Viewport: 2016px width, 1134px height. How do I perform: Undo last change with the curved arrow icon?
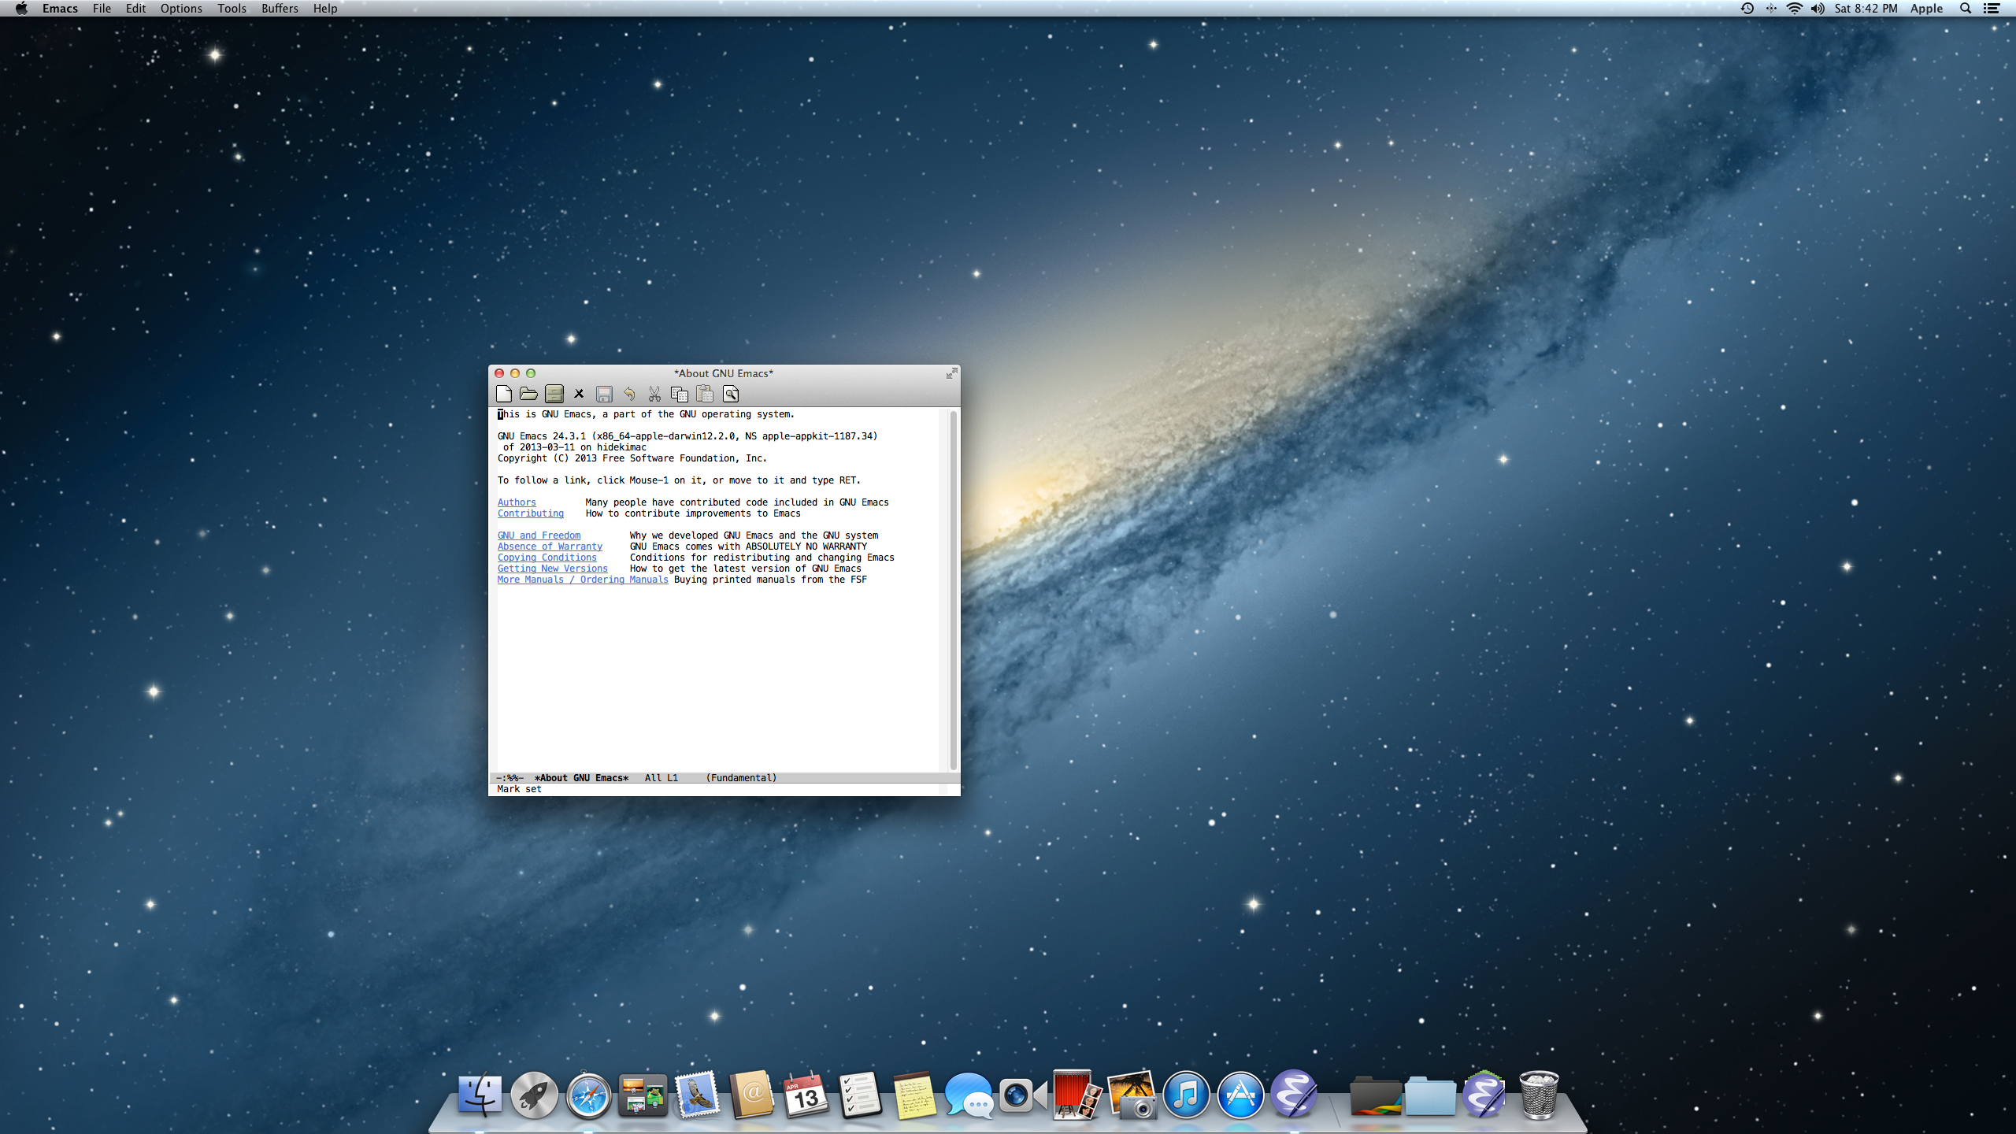point(629,394)
